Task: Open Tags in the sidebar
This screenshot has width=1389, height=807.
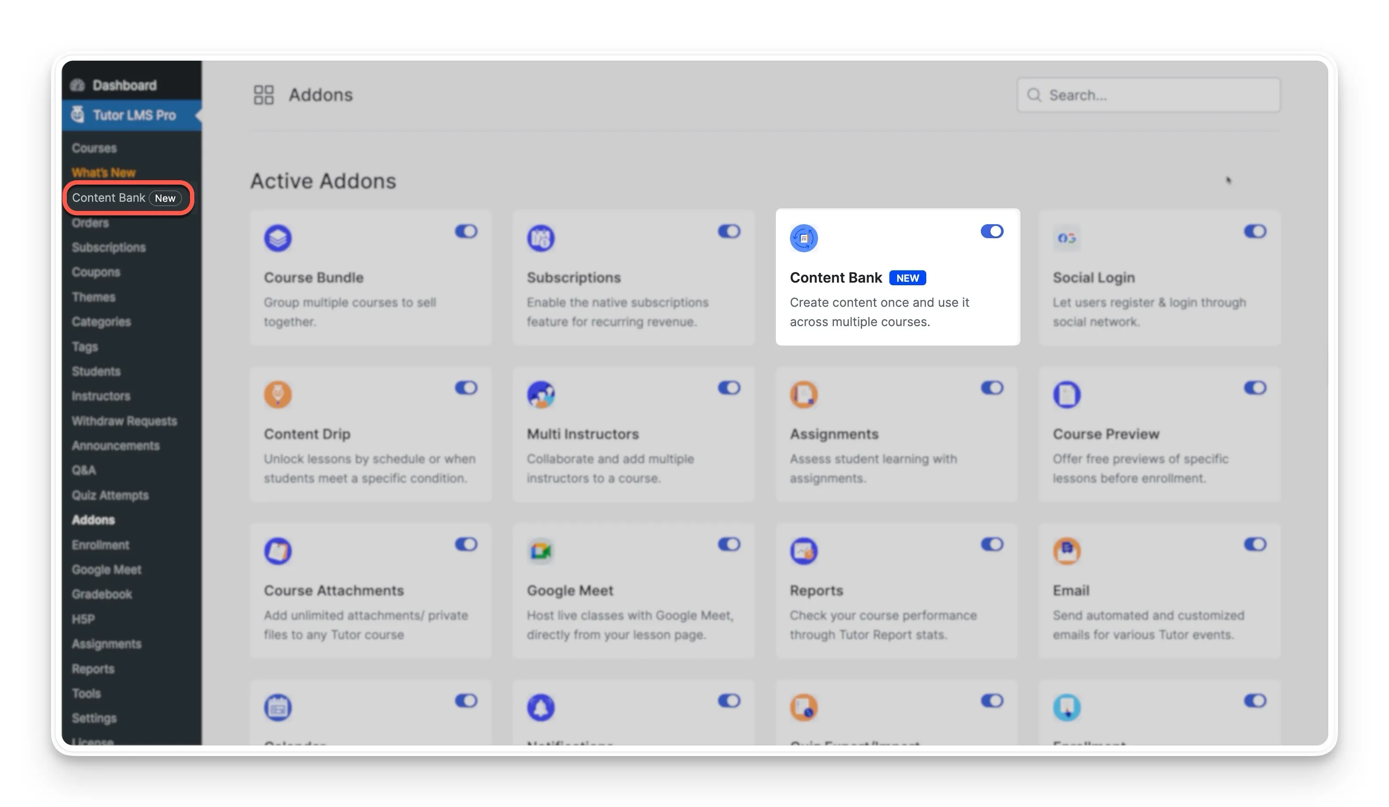Action: 85,346
